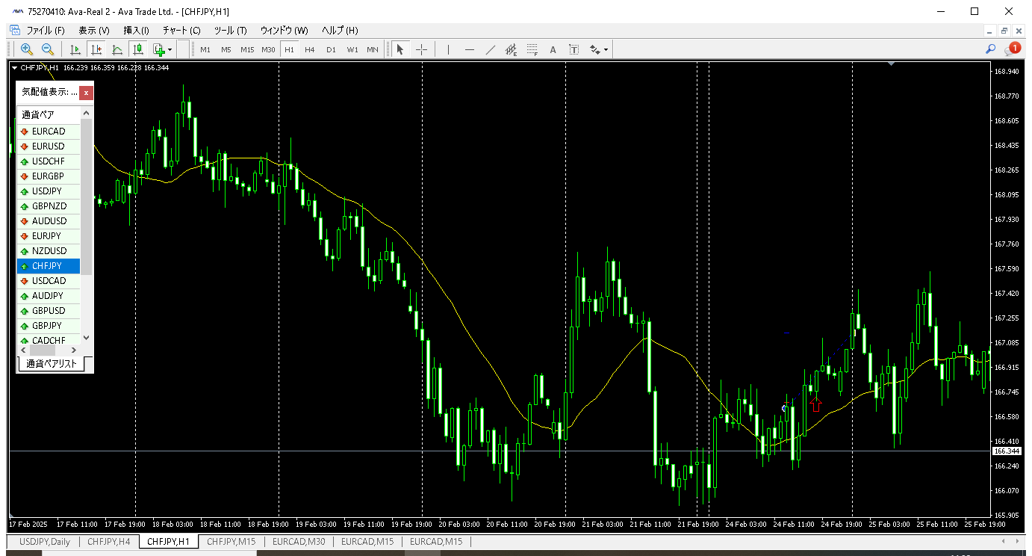Open ウィンドウ (W) menu
Image resolution: width=1032 pixels, height=556 pixels.
click(x=284, y=31)
